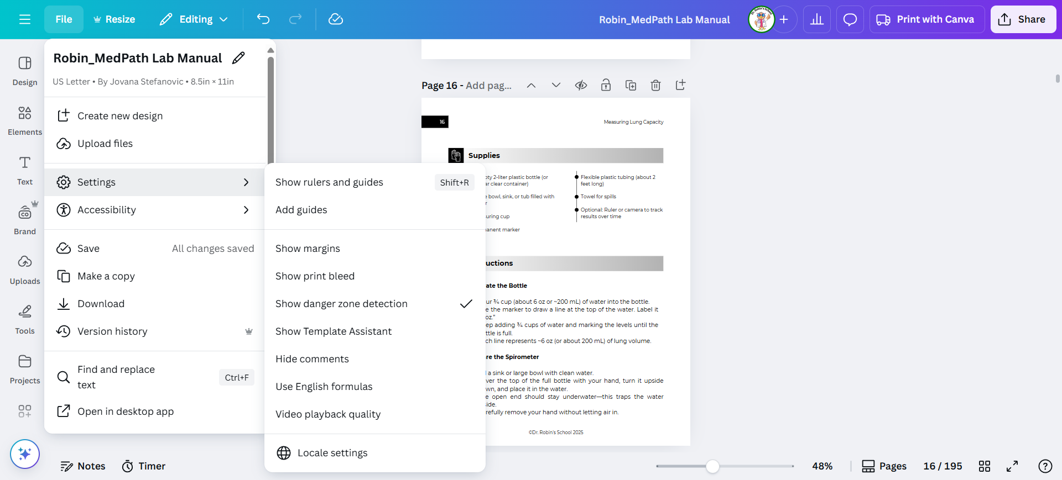
Task: Open the Tools panel in sidebar
Action: [x=25, y=320]
